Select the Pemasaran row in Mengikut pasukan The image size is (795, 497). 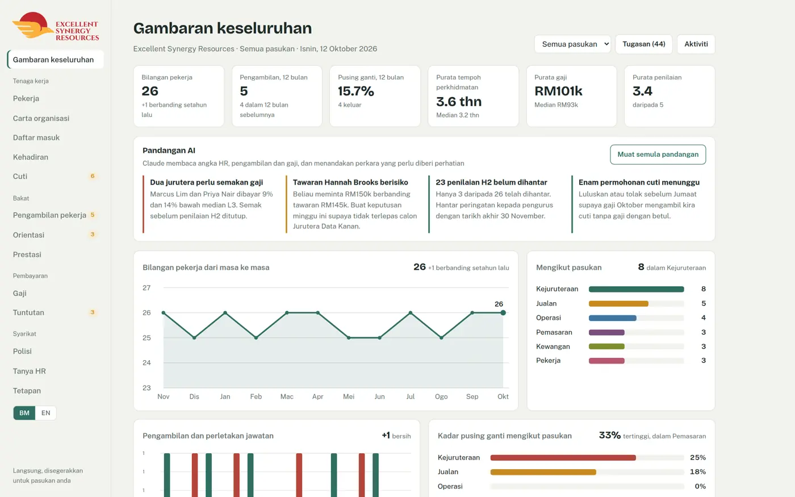point(621,332)
